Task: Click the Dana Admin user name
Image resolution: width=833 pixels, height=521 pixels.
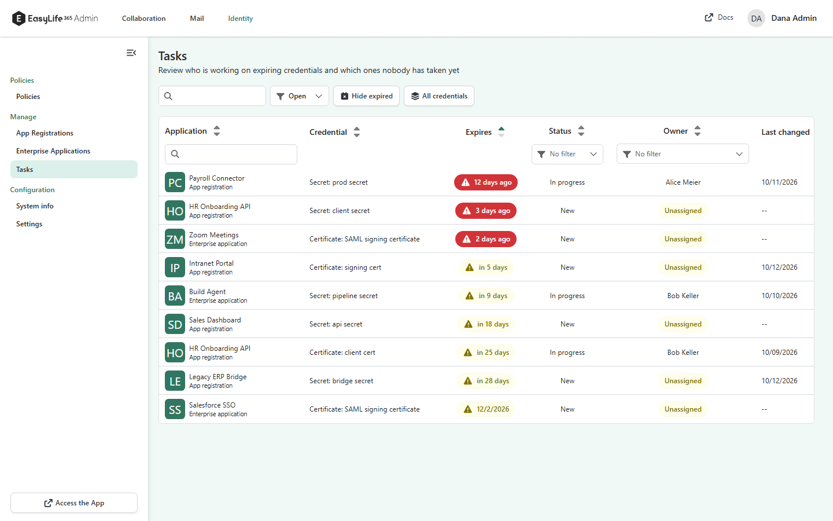Action: (x=794, y=19)
